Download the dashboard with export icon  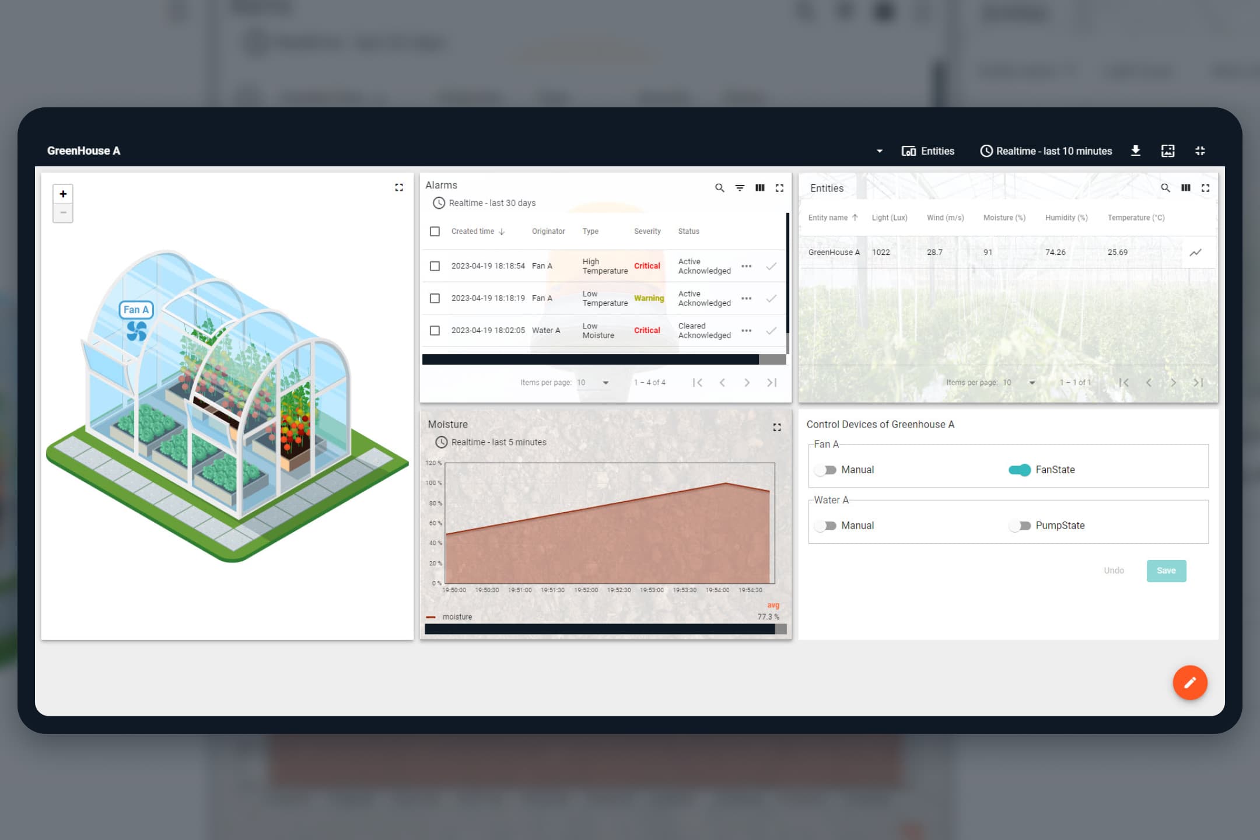(1135, 151)
